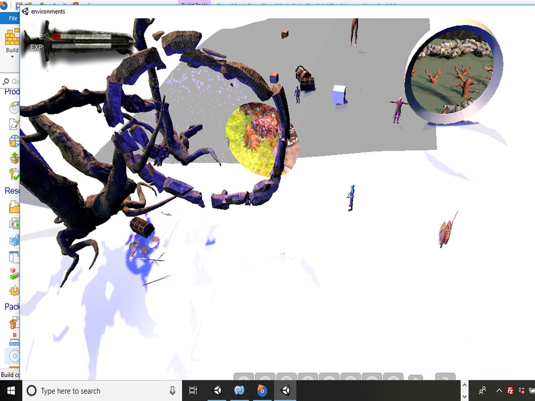
Task: Click the circular minimap showing orange trees
Action: coord(454,72)
